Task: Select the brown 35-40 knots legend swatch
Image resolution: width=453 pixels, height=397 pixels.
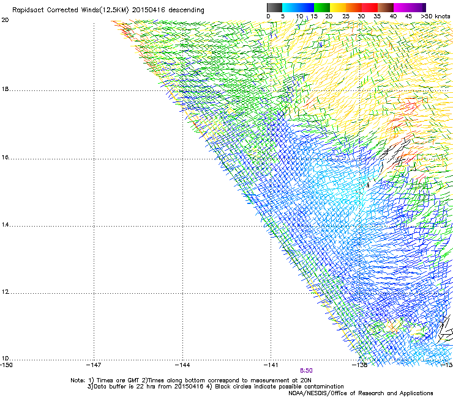Action: pyautogui.click(x=386, y=7)
